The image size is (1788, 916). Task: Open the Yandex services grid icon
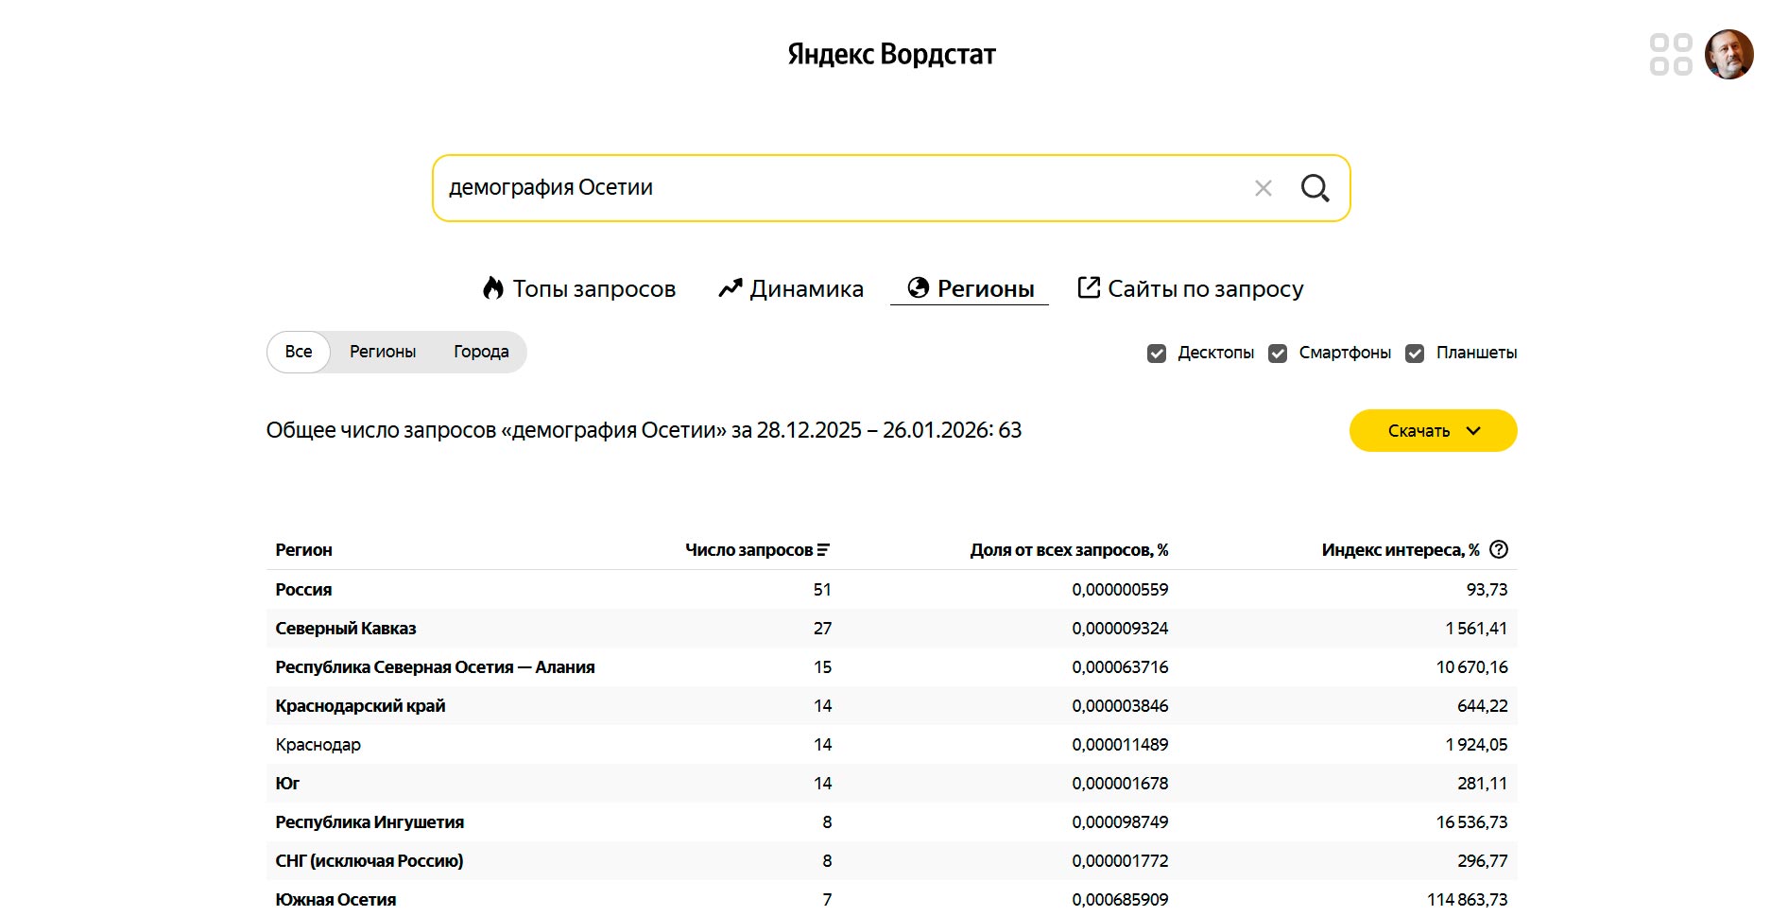(x=1670, y=54)
